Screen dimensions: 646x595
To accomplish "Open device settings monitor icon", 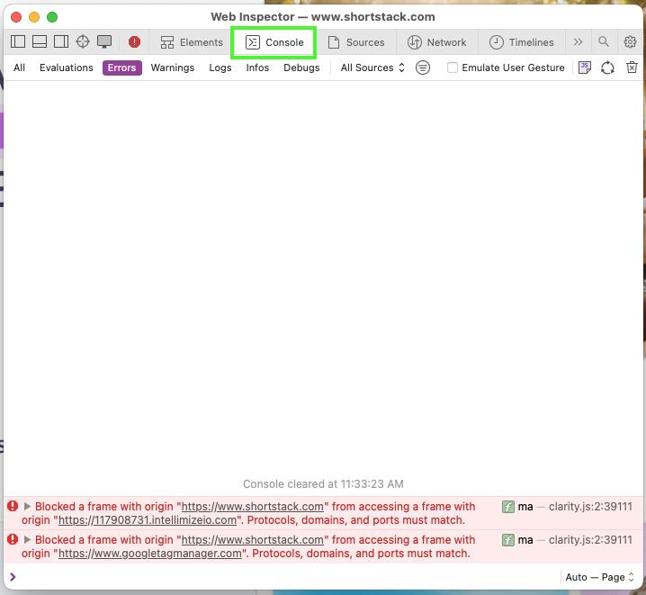I will click(x=104, y=41).
